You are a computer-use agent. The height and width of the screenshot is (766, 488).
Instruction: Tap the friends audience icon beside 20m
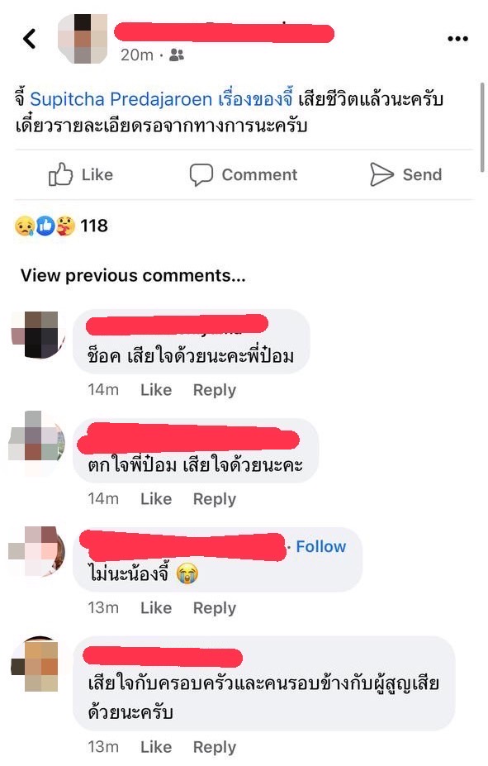point(177,55)
